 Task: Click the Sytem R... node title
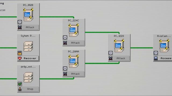pyautogui.click(x=28, y=36)
